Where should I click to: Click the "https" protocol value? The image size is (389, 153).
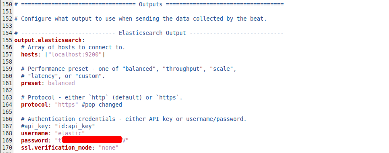(x=67, y=105)
